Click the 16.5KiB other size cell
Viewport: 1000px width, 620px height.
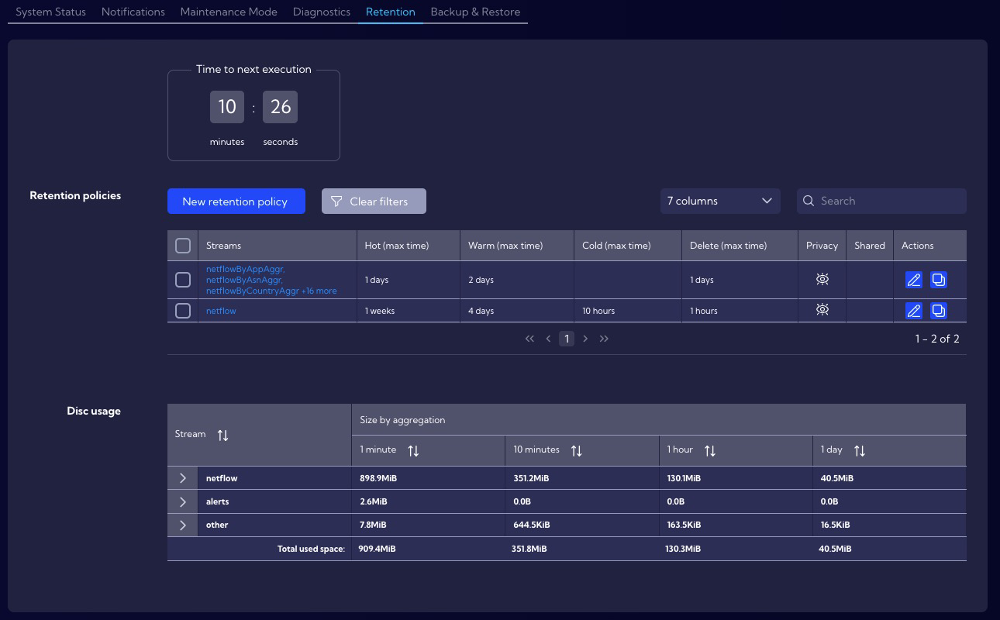pos(890,525)
